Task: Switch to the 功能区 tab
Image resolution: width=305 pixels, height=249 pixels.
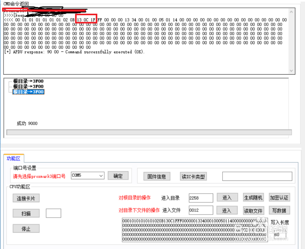Action: 14,159
